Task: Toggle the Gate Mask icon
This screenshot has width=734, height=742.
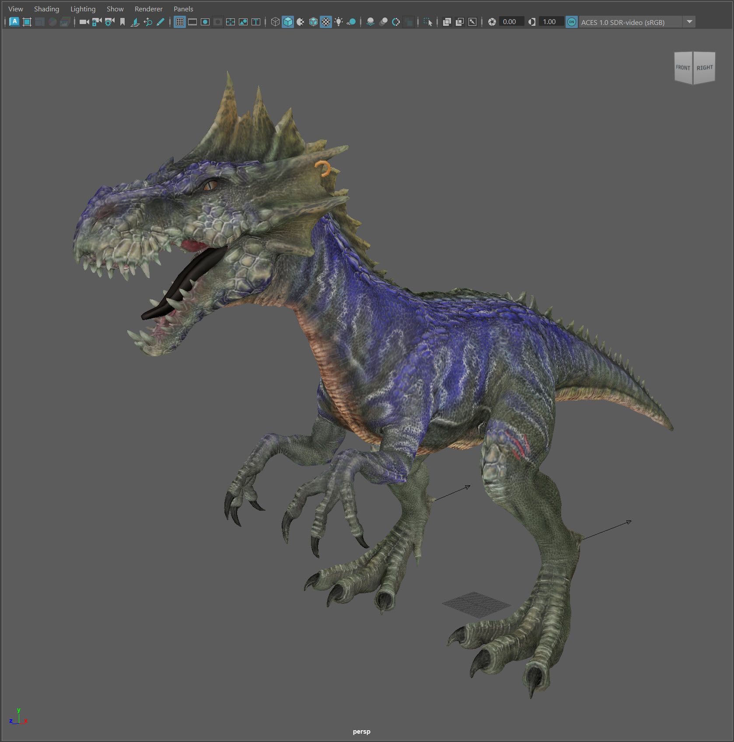Action: [x=218, y=22]
